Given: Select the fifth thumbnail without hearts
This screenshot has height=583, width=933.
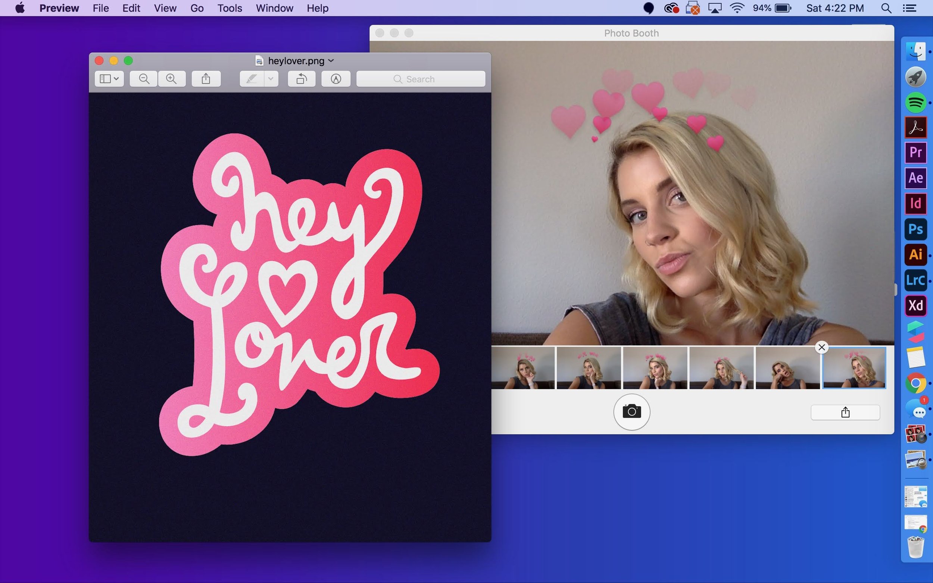Looking at the screenshot, I should 787,368.
